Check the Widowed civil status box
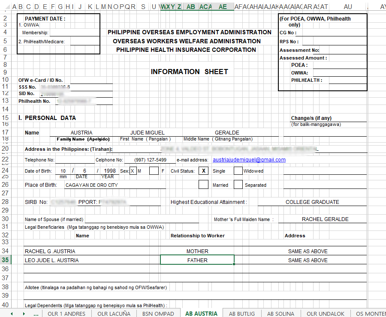386x317 pixels. (238, 171)
